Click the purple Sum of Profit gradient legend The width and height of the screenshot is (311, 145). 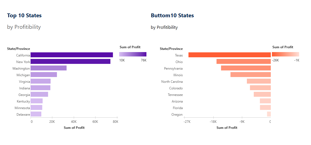tap(133, 54)
